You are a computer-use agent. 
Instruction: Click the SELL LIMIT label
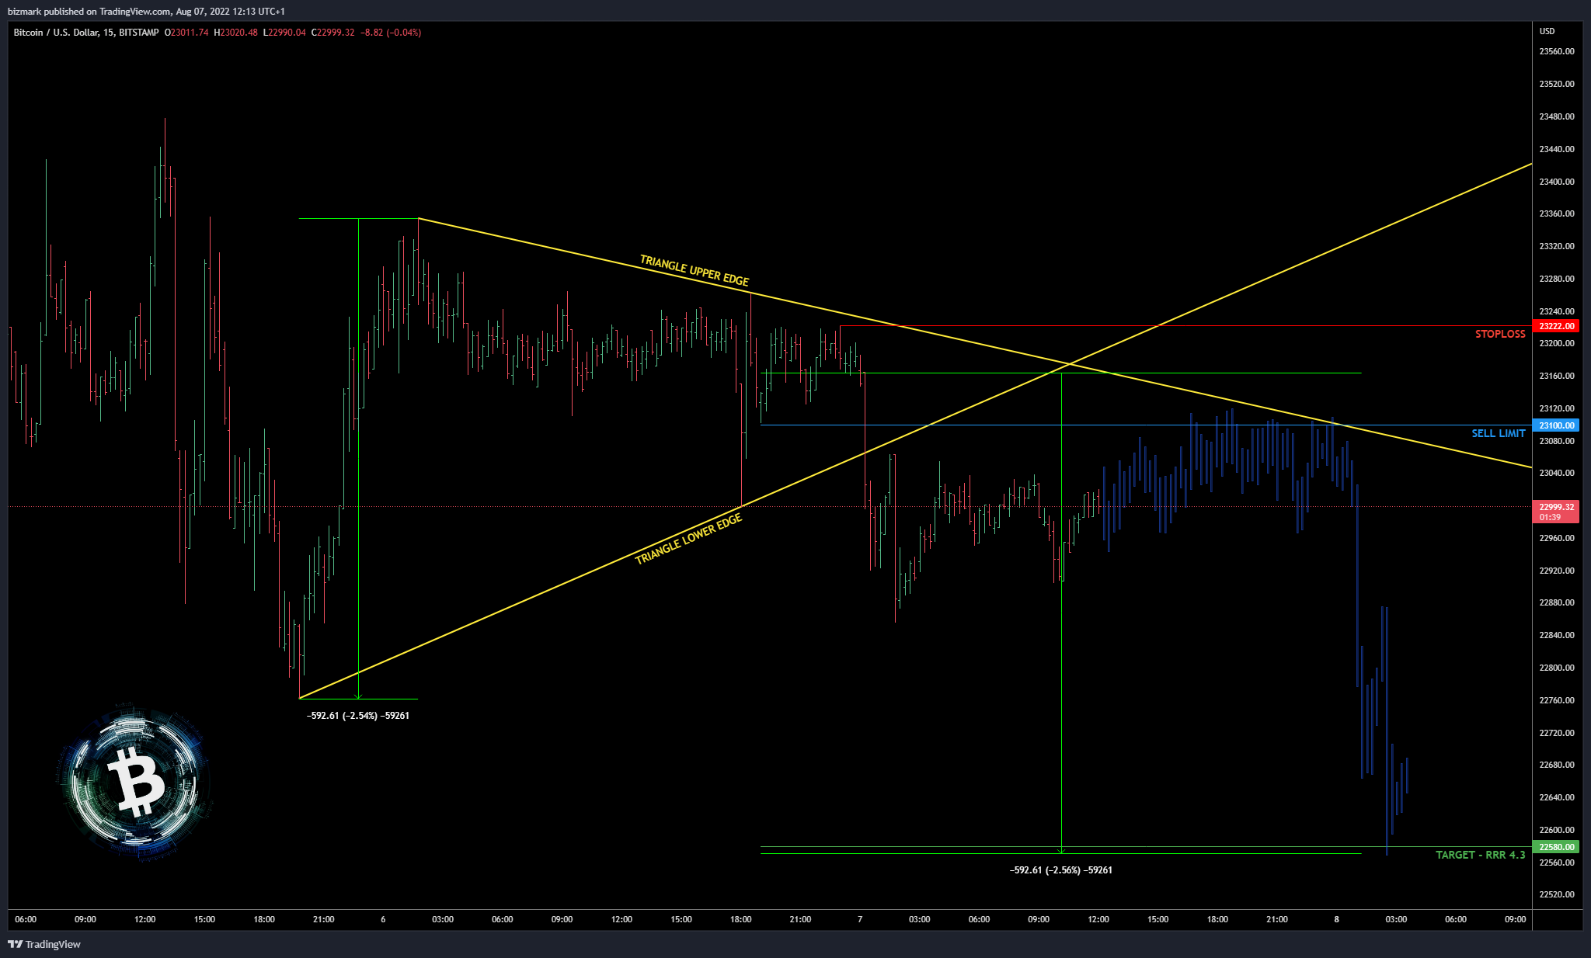pyautogui.click(x=1499, y=433)
